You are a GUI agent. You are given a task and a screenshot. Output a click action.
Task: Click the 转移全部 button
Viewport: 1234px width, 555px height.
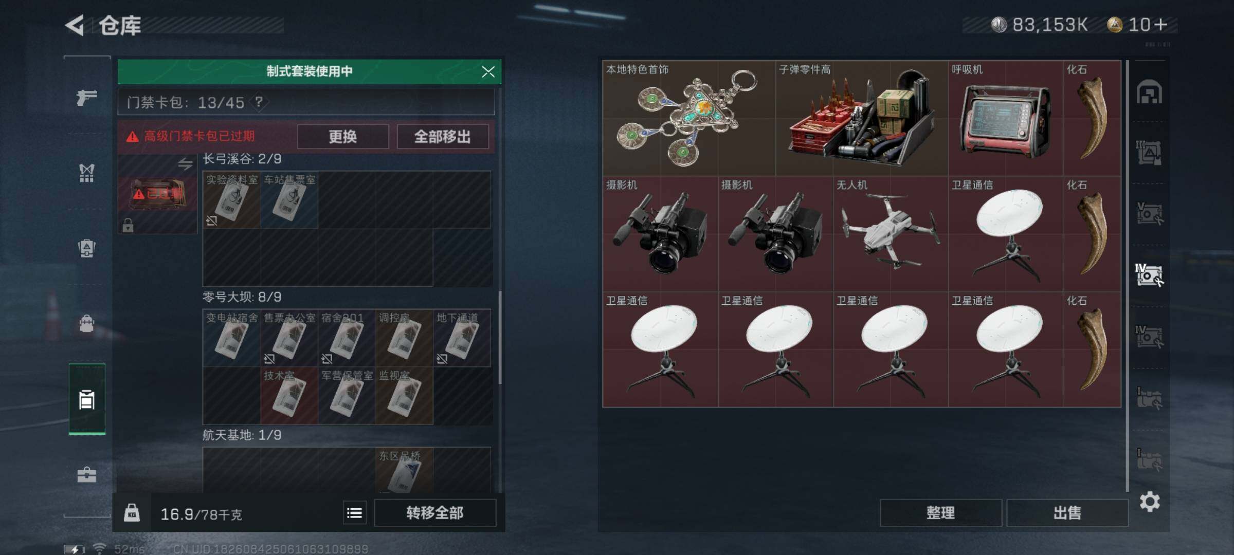pyautogui.click(x=435, y=513)
